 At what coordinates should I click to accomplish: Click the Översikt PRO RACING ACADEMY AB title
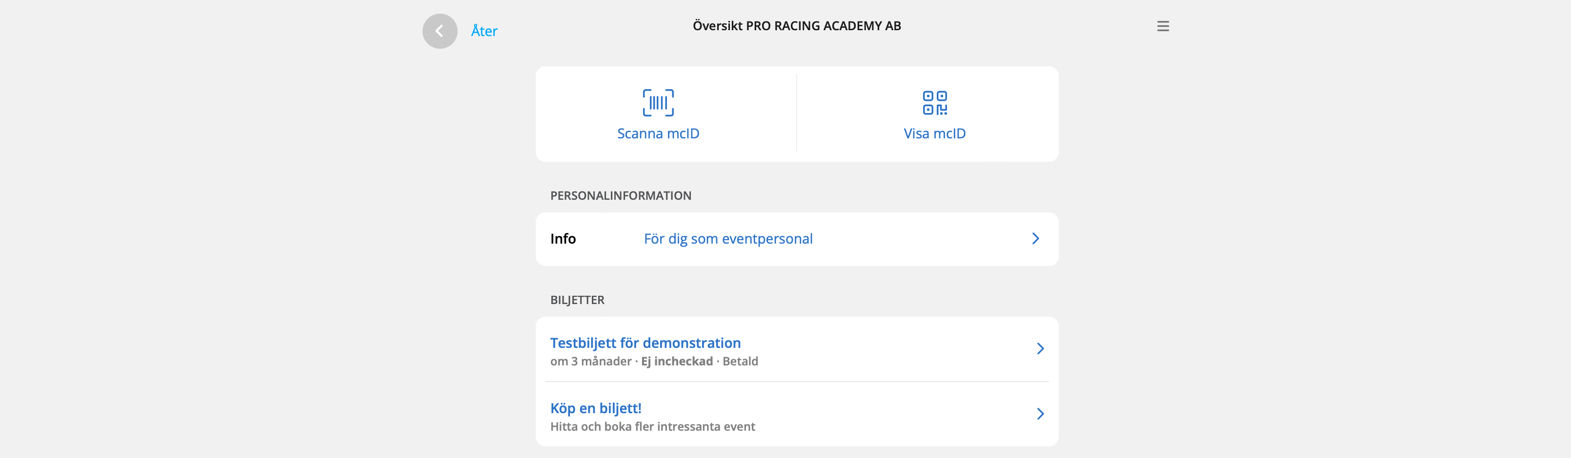point(796,25)
